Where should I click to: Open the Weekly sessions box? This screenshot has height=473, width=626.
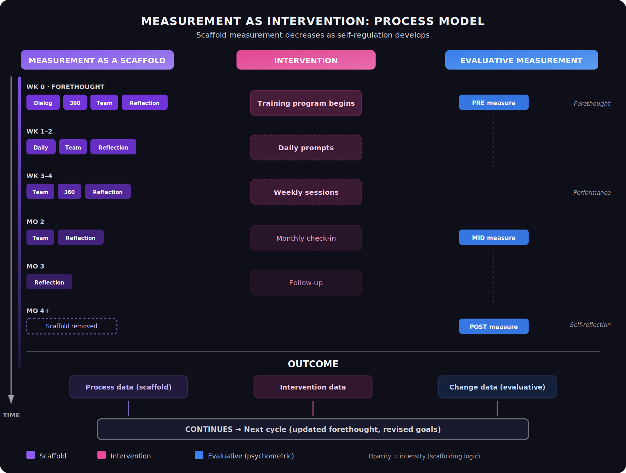(x=306, y=192)
